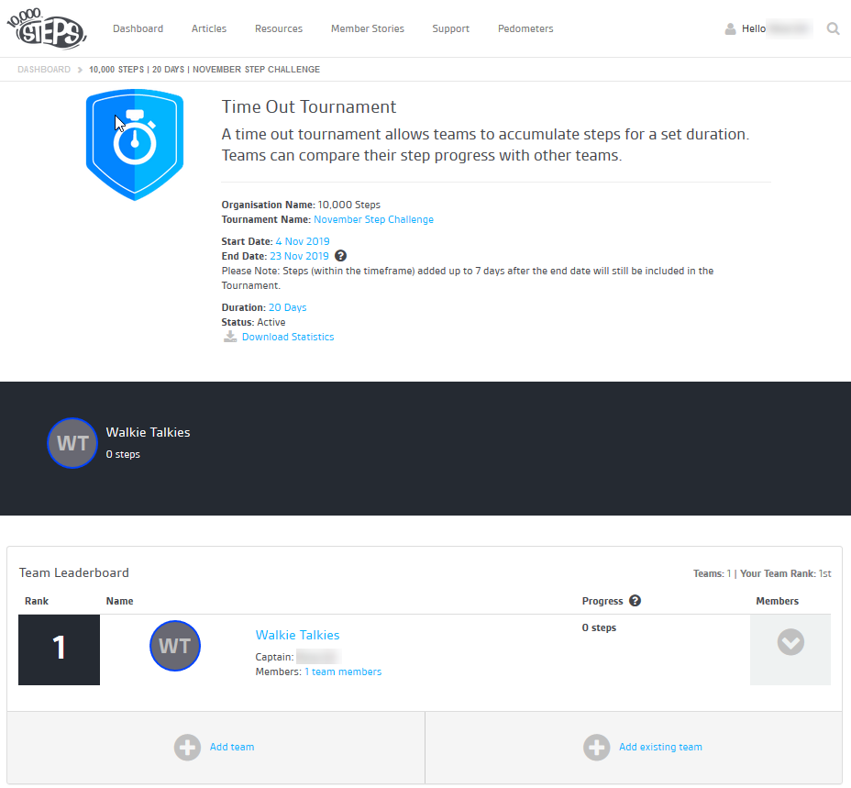This screenshot has height=788, width=851.
Task: Click the Download Statistics link
Action: (x=288, y=337)
